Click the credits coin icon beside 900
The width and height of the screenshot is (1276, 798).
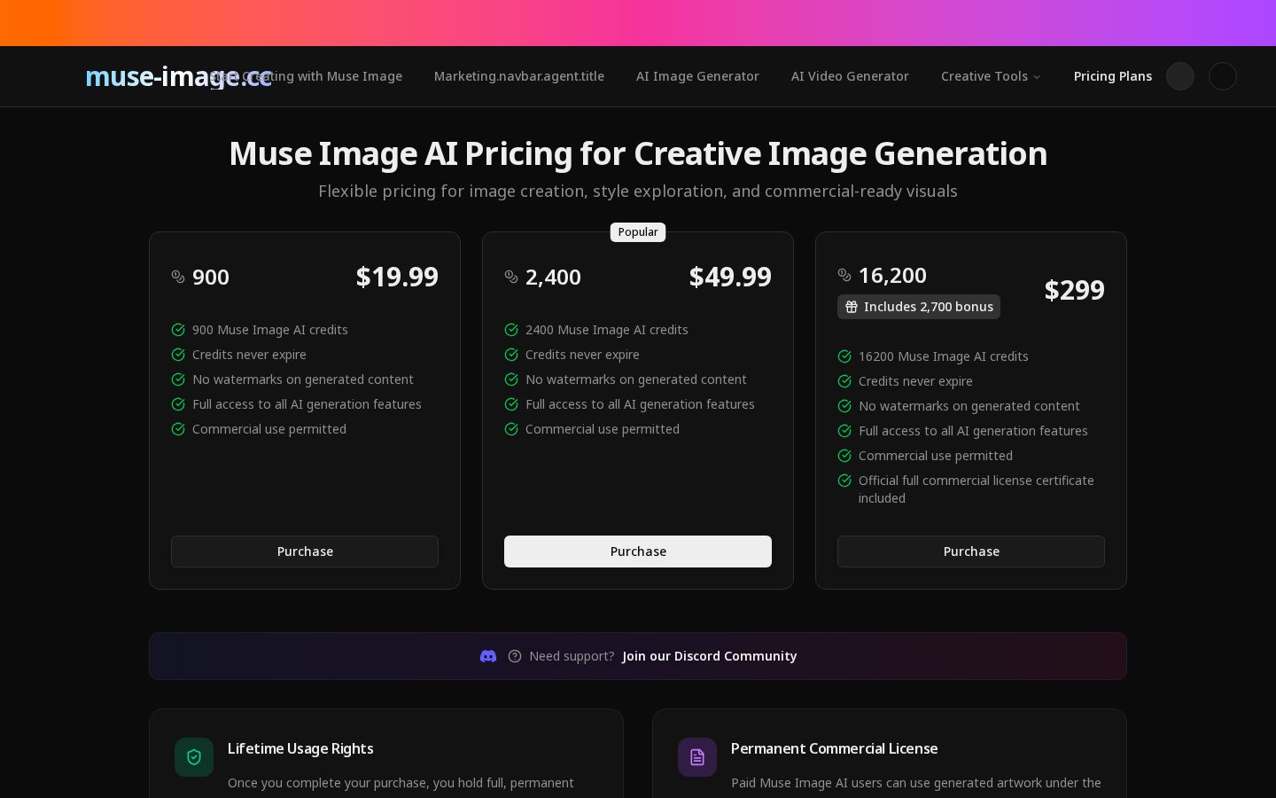178,277
